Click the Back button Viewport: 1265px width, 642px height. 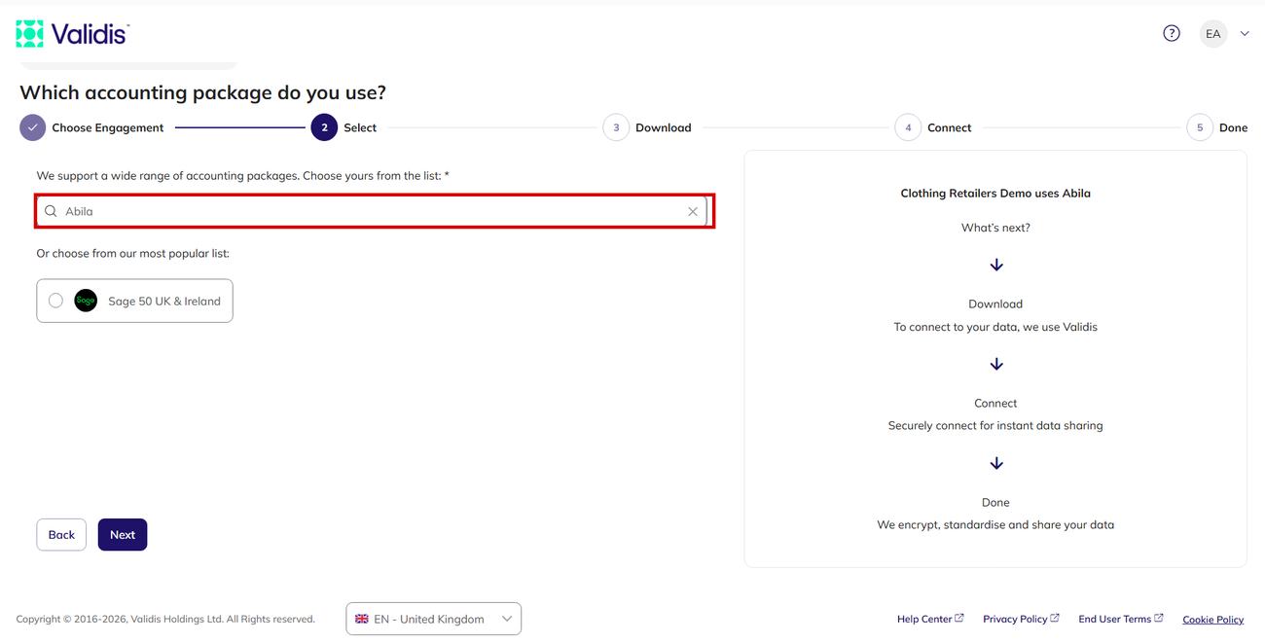click(x=61, y=535)
